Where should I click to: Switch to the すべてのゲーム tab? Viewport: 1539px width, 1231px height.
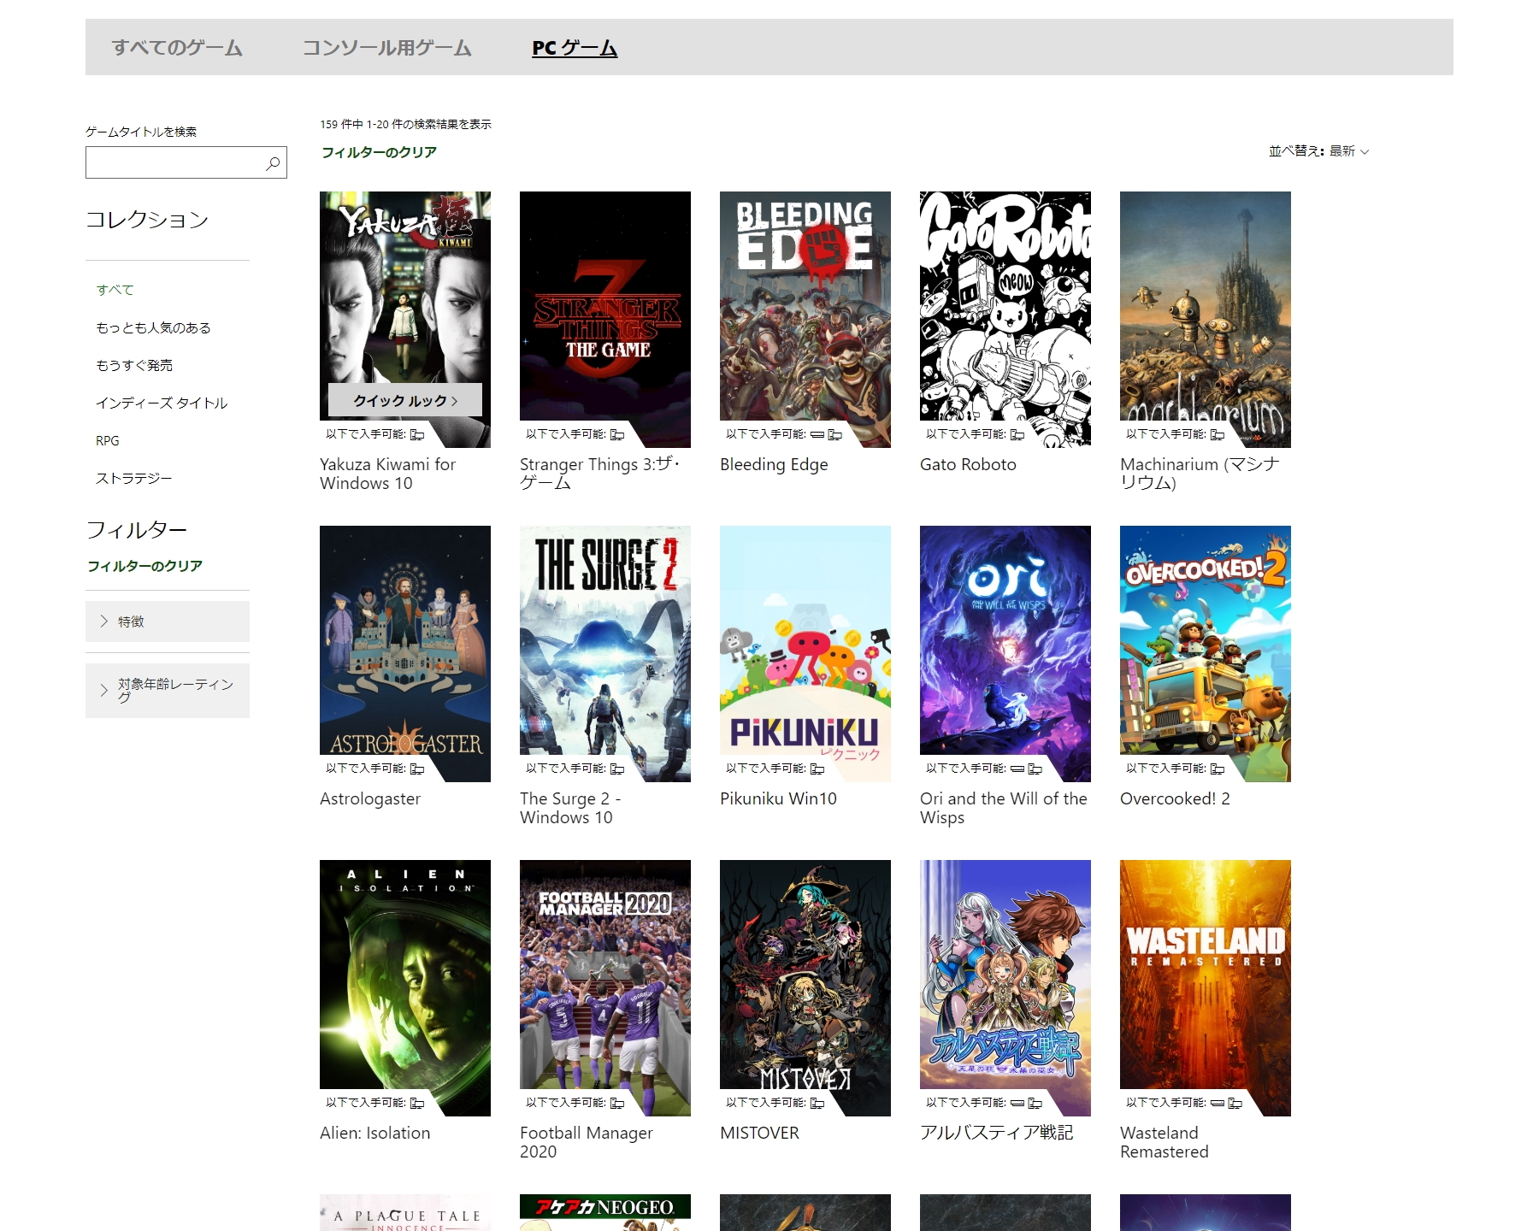click(x=177, y=48)
